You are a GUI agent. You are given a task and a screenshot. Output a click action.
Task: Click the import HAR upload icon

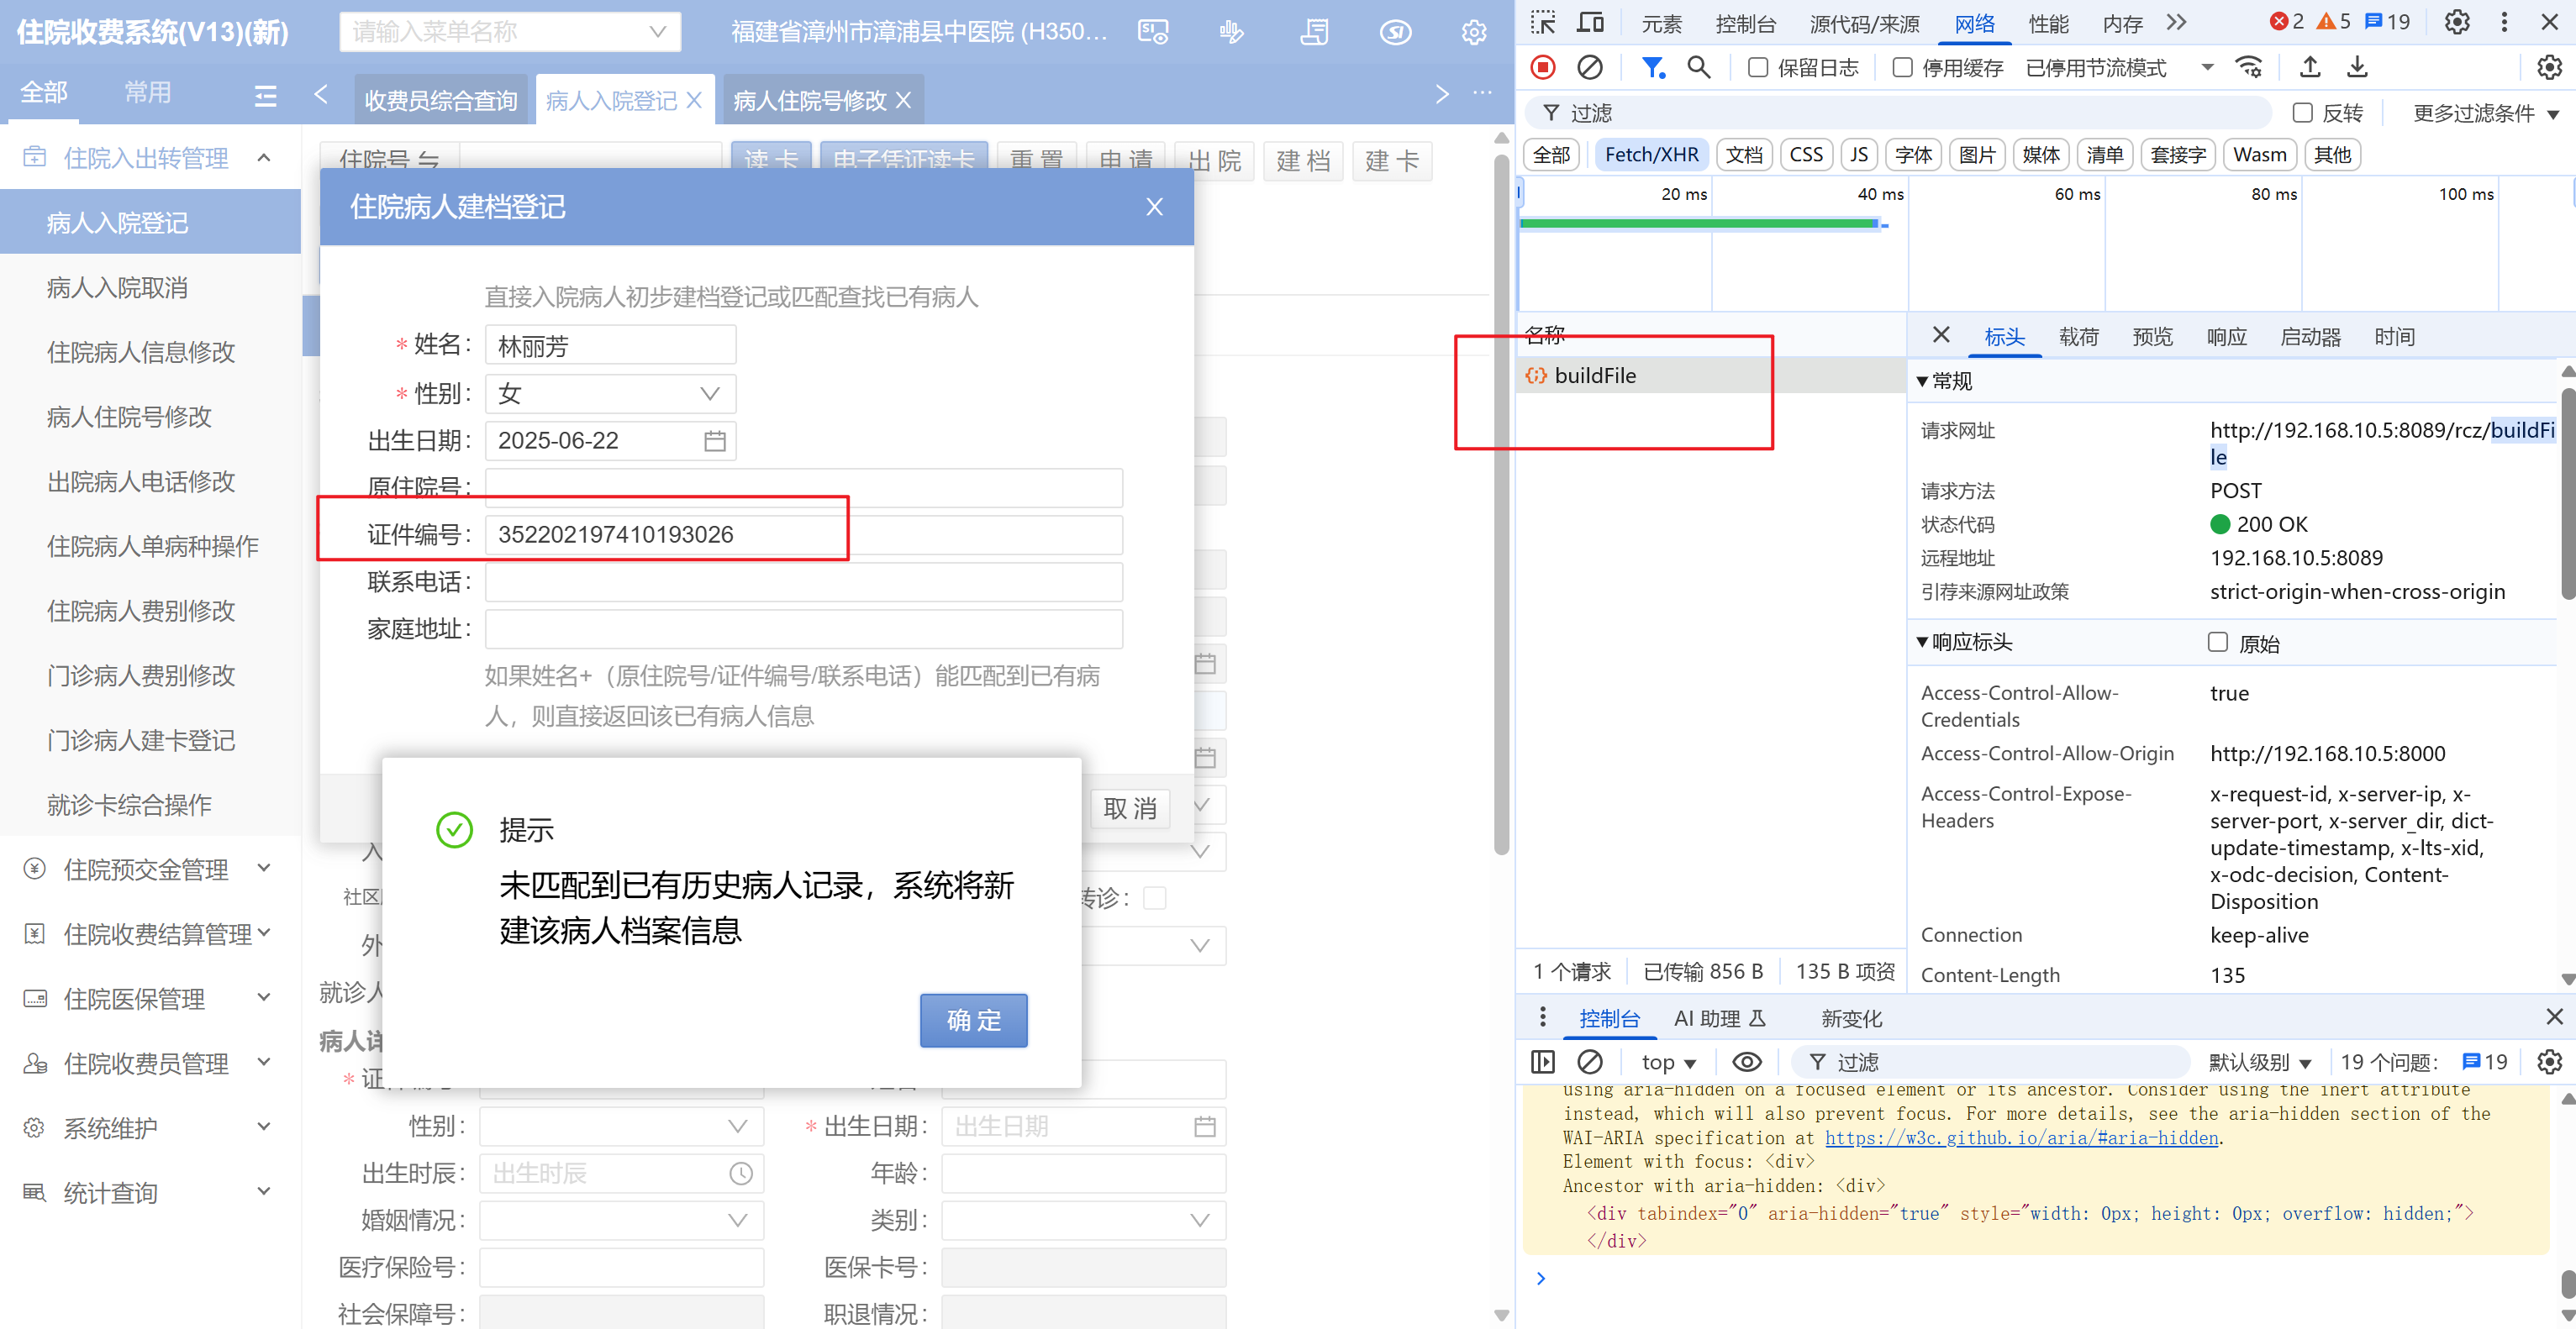pyautogui.click(x=2309, y=67)
